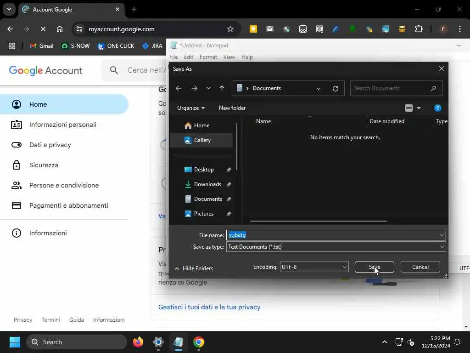Screen dimensions: 470x353
Task: Click the view layout icon in dialog
Action: 409,108
